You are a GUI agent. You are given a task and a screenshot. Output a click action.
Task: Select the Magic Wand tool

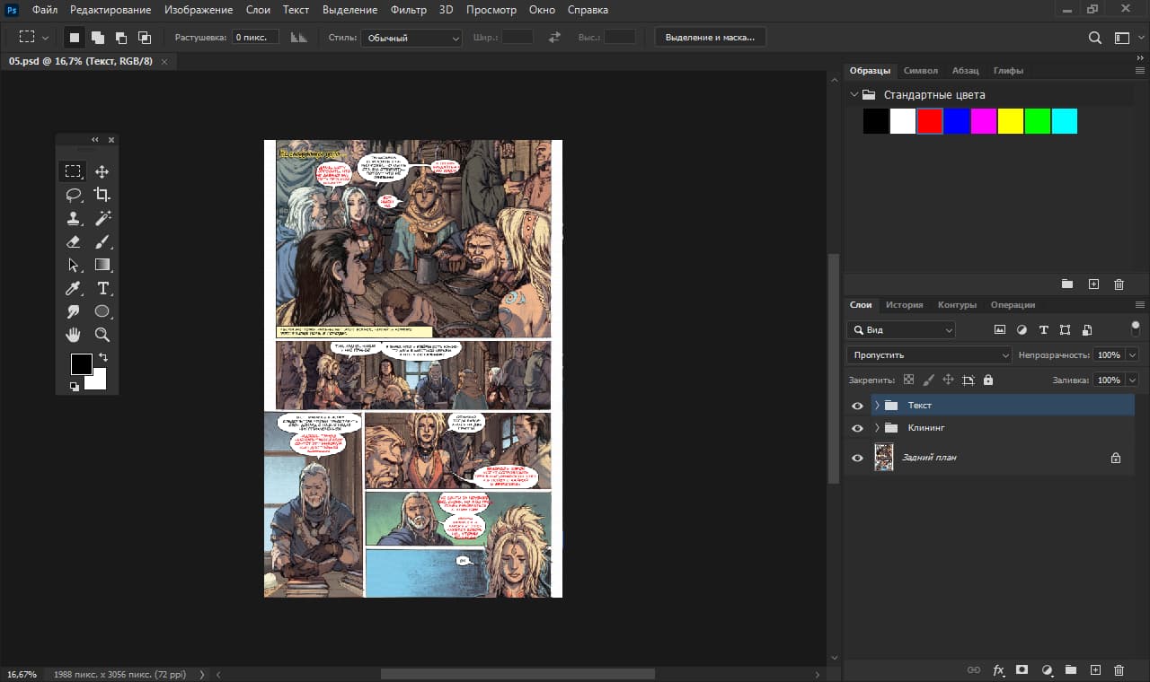[x=102, y=218]
